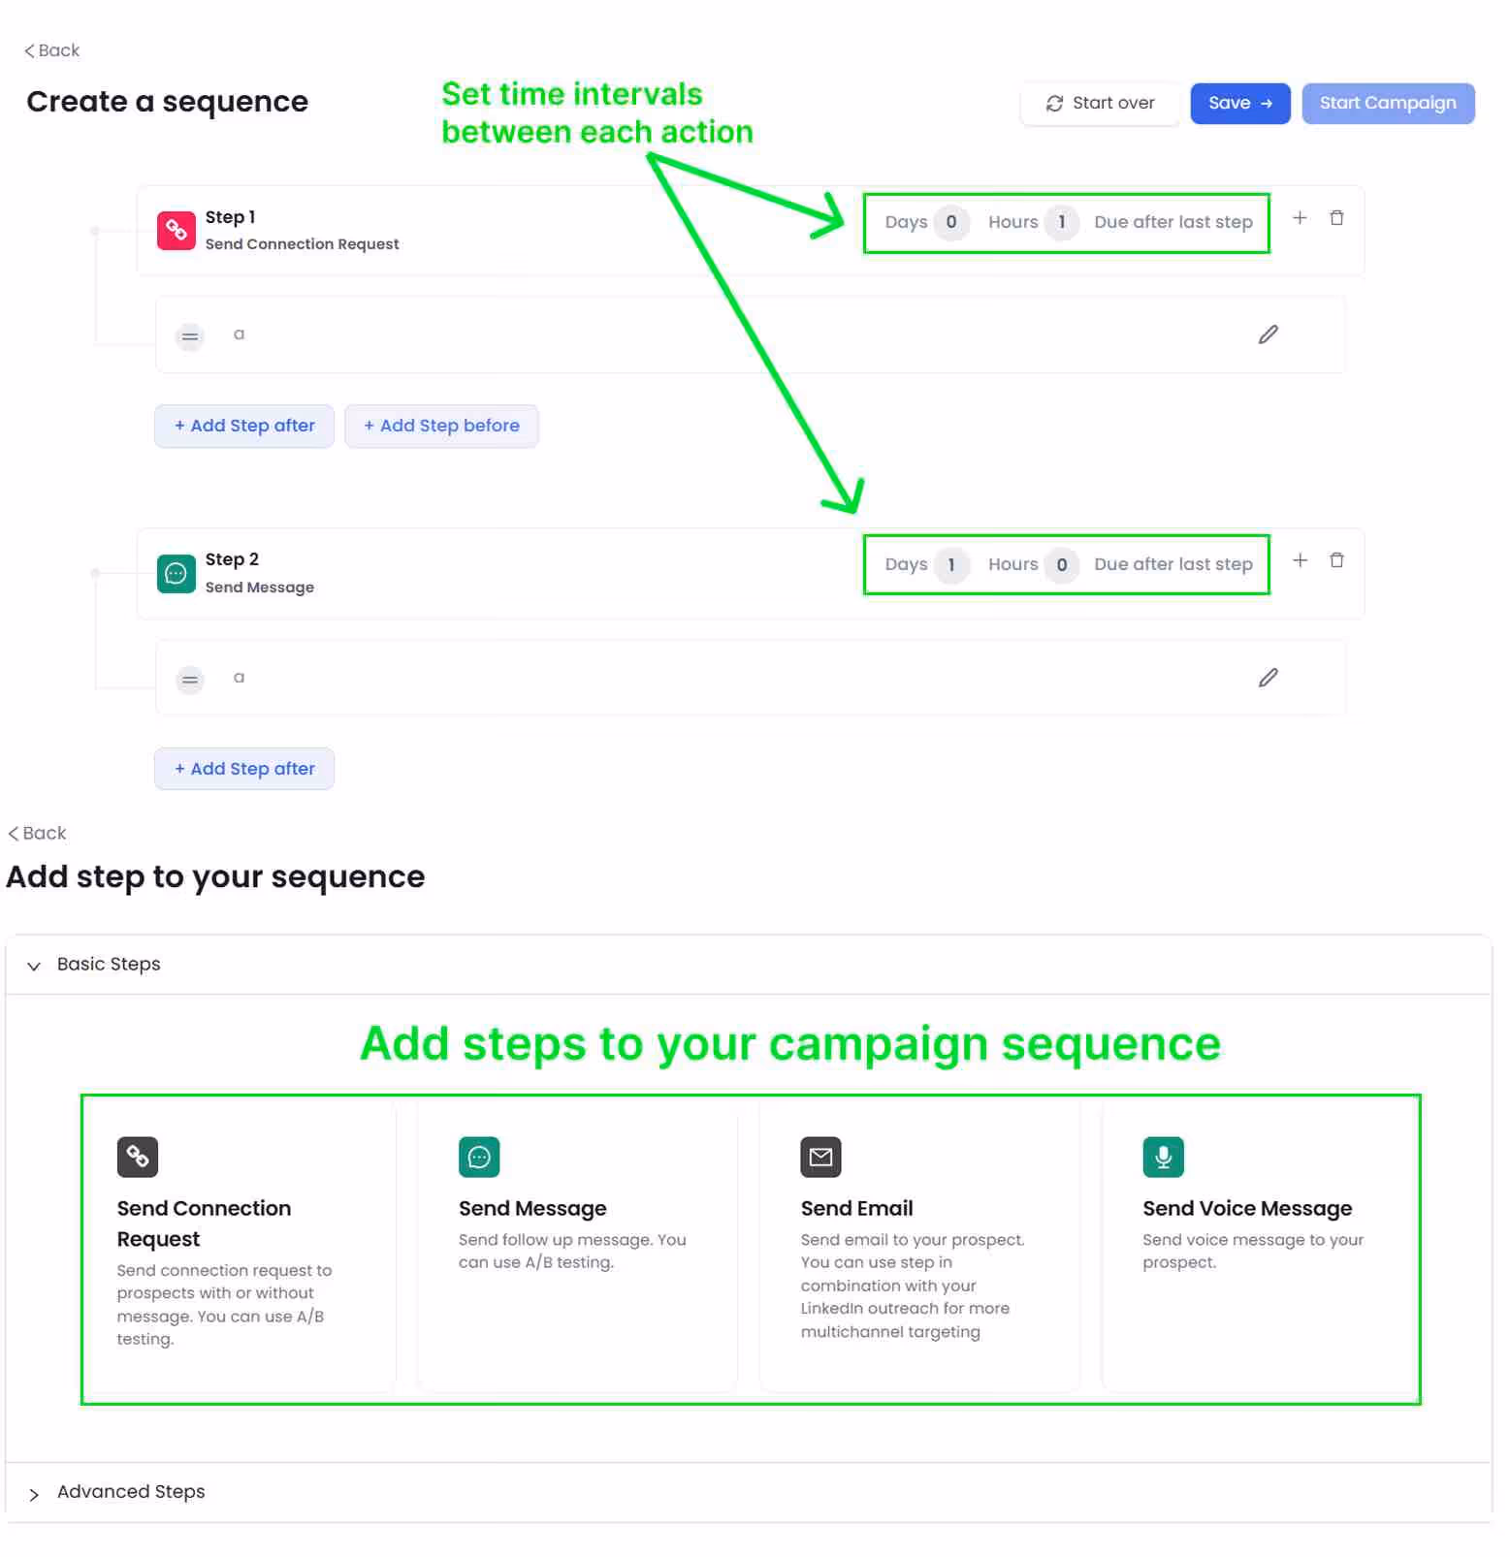Go Back from Add step to your sequence
Screen dimensions: 1510x1557
click(x=37, y=833)
